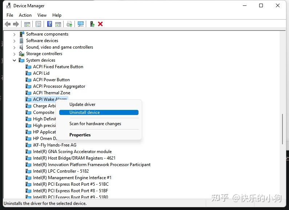The height and width of the screenshot is (210, 289).
Task: Select the ACPI Lid entry
Action: (x=41, y=73)
